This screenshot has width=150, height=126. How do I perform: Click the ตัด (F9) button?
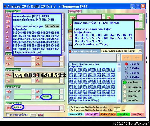[x=124, y=114]
